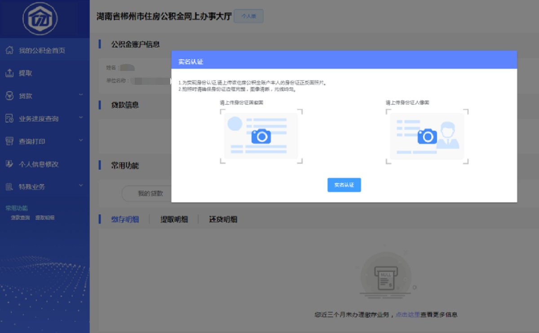
Task: Click the 个人版 badge next to title
Action: click(x=248, y=16)
